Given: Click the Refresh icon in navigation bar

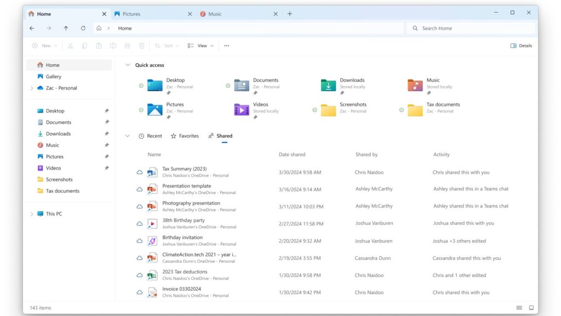Looking at the screenshot, I should [x=83, y=28].
